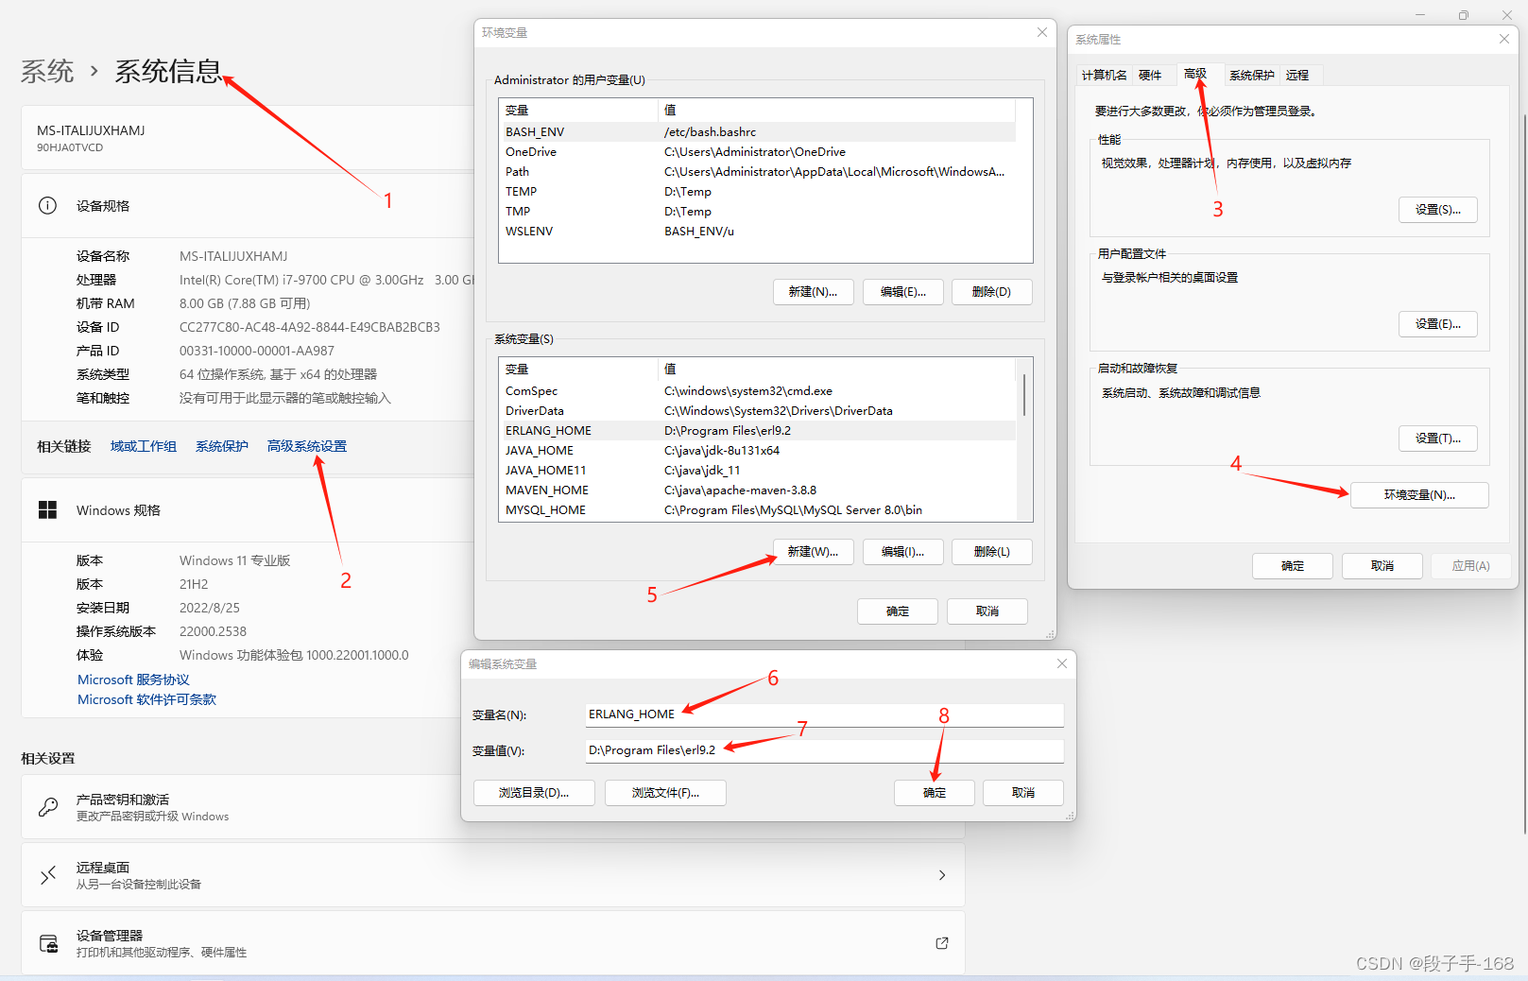Click 新建(W)... for system variables
This screenshot has height=981, width=1528.
tap(813, 552)
